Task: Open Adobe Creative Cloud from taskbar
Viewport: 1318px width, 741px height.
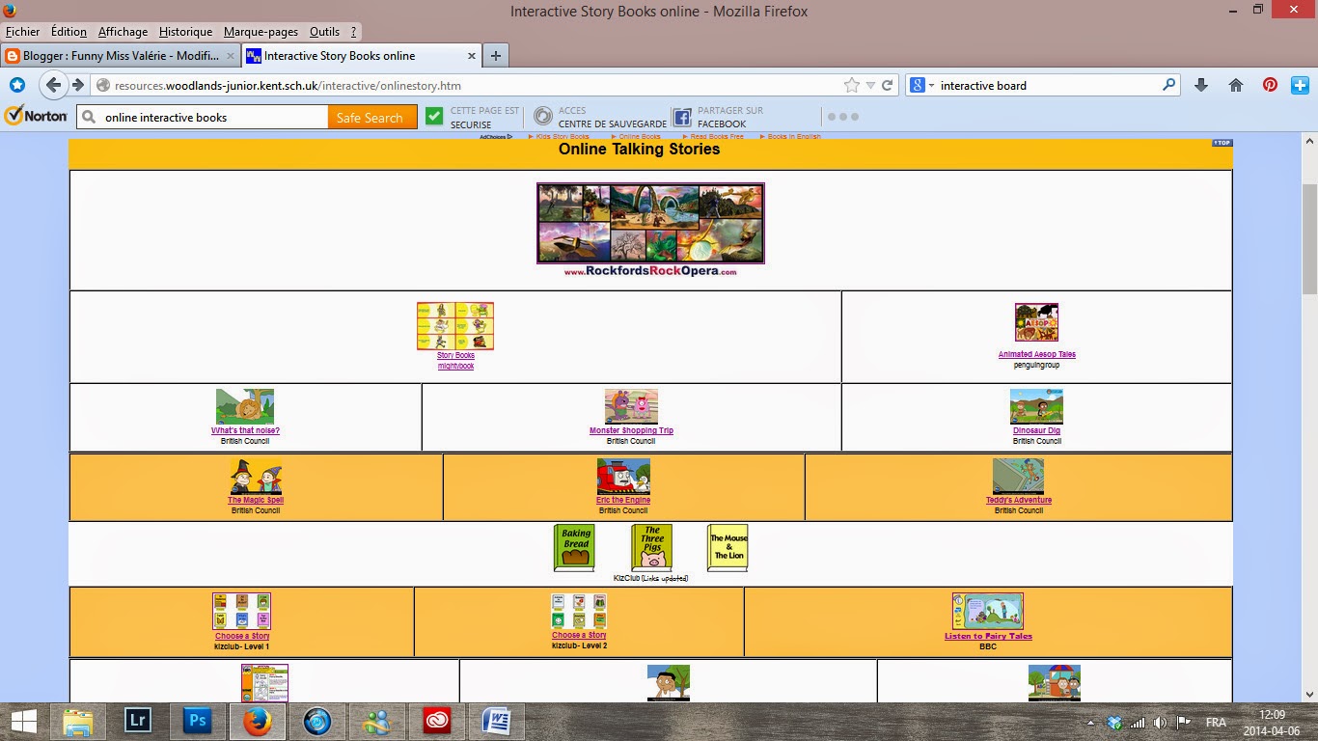Action: click(436, 722)
